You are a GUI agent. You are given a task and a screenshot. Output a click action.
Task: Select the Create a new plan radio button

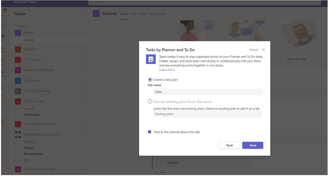point(150,80)
